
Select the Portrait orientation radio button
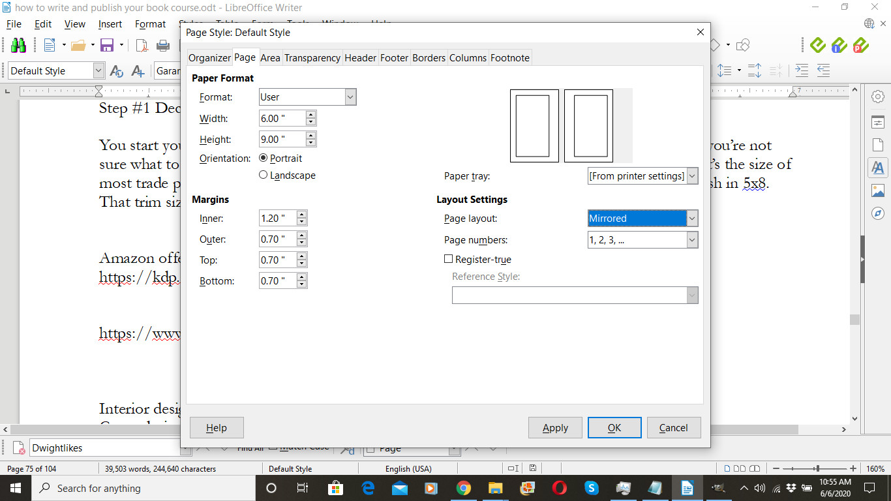264,158
